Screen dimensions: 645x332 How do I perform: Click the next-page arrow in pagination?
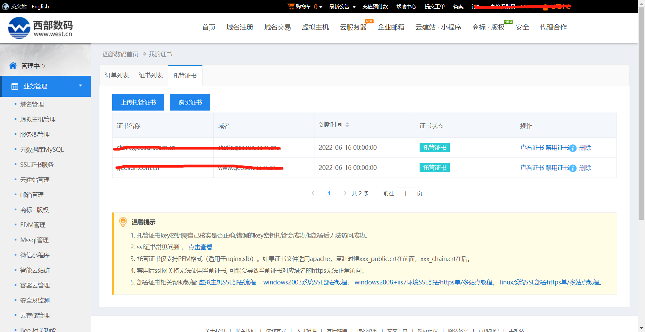(x=345, y=193)
